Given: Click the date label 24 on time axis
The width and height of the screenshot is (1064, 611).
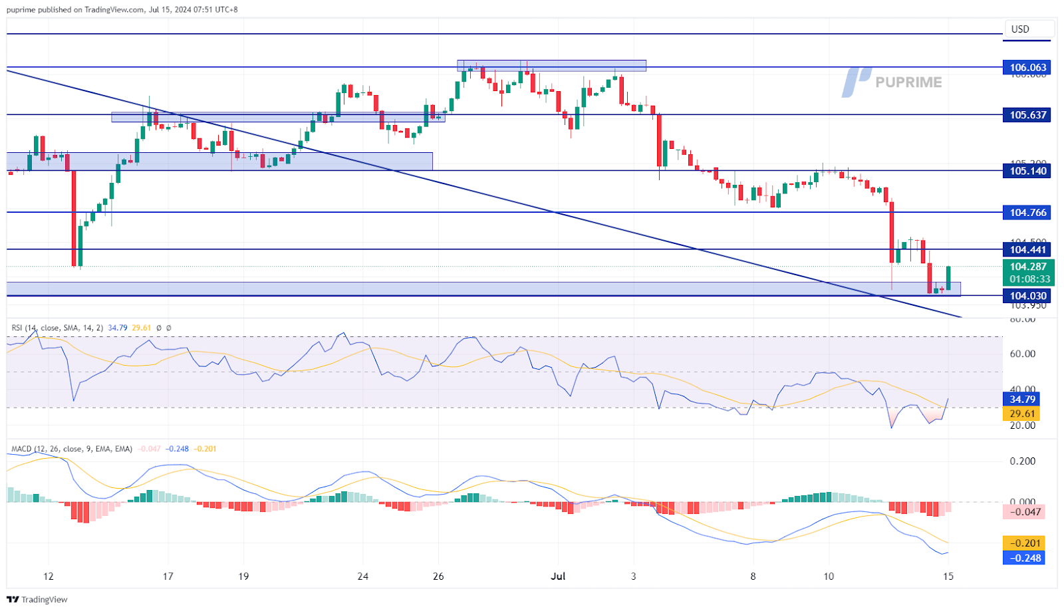Looking at the screenshot, I should tap(362, 576).
